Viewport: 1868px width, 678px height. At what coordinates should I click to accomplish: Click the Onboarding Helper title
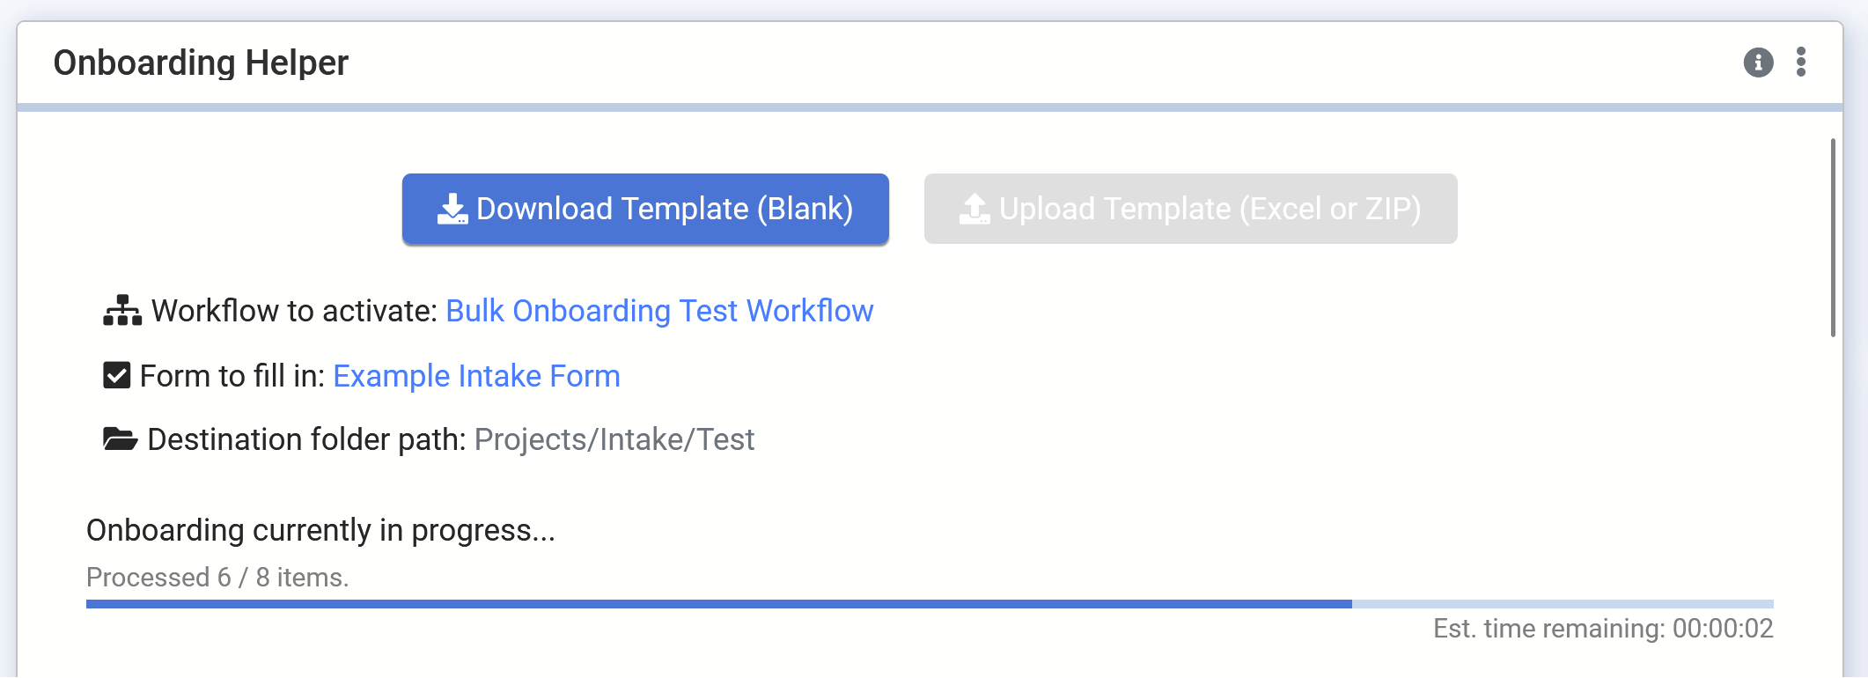[x=201, y=63]
